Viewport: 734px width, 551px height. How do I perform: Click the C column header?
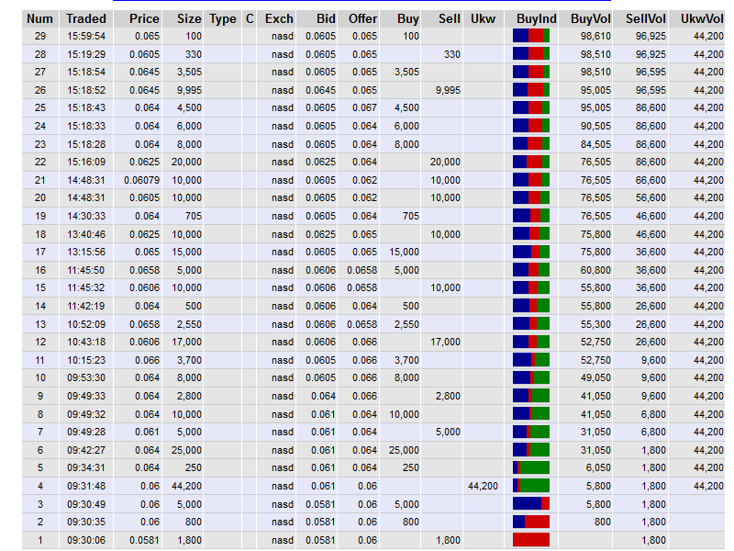click(x=250, y=18)
